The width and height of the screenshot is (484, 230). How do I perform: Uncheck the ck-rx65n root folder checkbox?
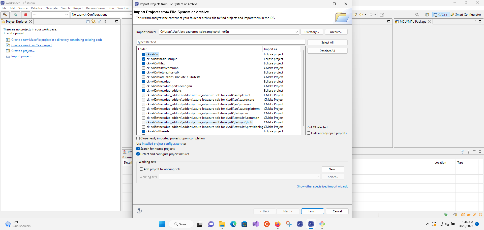[143, 54]
